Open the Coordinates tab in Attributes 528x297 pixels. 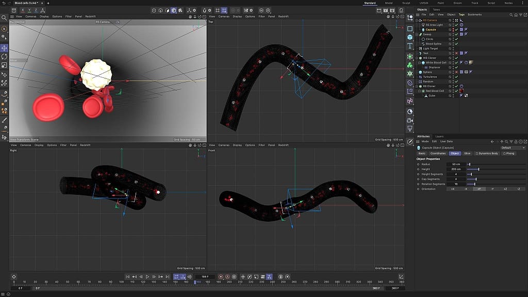click(x=438, y=154)
